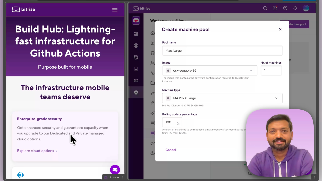Cancel the Create machine pool dialog
This screenshot has height=181, width=322.
click(x=171, y=150)
